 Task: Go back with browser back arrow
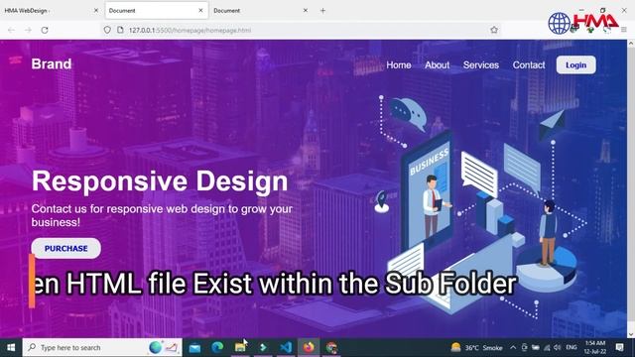pos(11,30)
